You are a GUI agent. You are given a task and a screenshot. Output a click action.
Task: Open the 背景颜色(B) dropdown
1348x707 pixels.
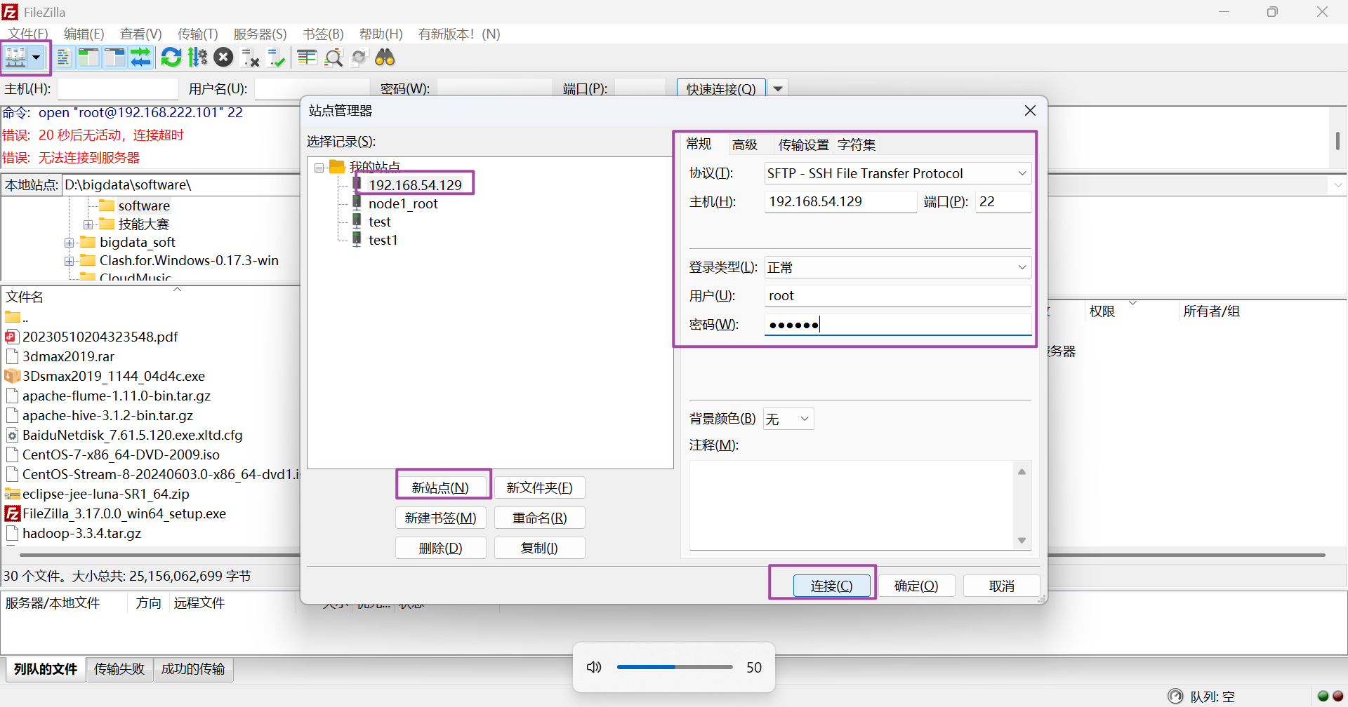[788, 419]
